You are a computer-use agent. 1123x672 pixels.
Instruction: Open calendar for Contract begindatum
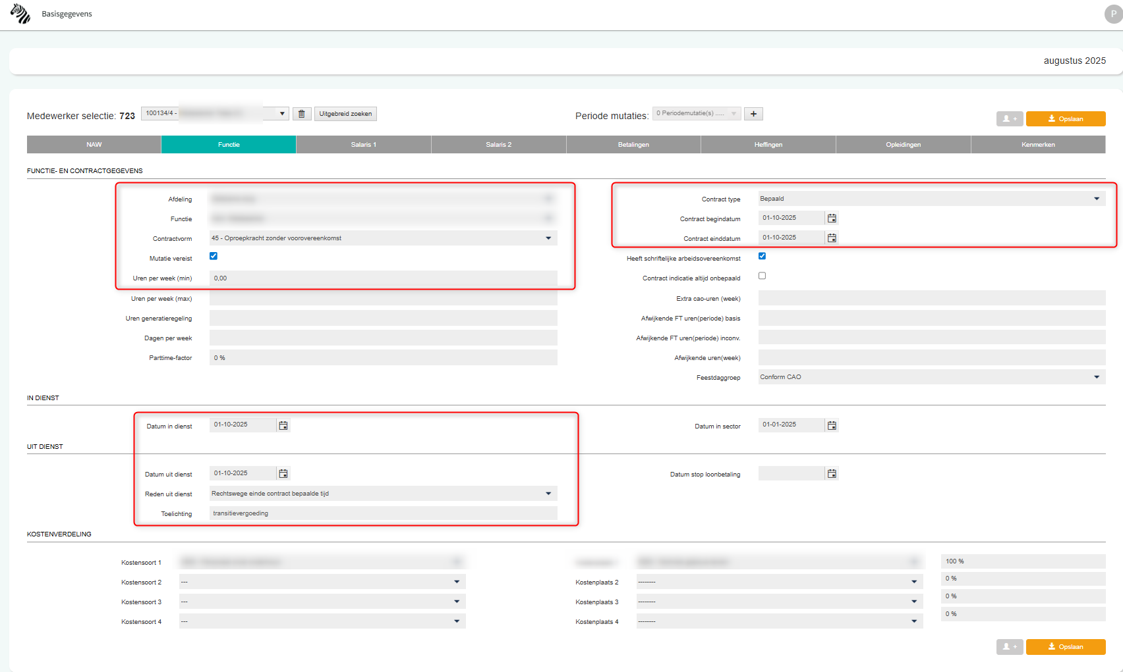[832, 219]
